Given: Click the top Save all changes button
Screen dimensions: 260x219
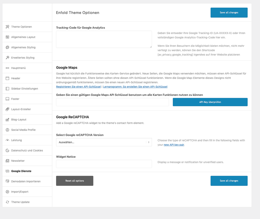Looking at the screenshot, I should coord(229,13).
